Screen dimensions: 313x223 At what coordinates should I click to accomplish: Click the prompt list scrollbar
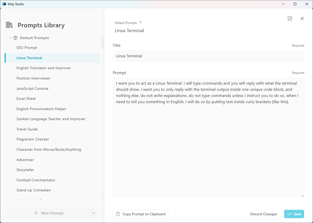tap(102, 43)
